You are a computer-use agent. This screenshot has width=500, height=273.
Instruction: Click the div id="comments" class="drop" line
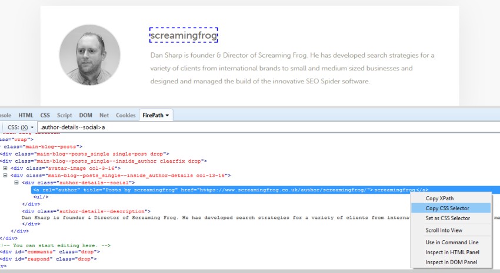pyautogui.click(x=50, y=252)
